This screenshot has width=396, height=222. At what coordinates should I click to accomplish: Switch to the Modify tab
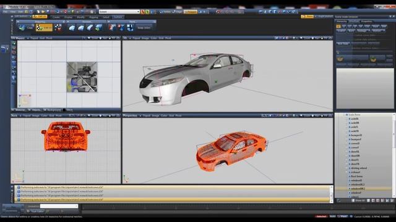click(x=80, y=17)
